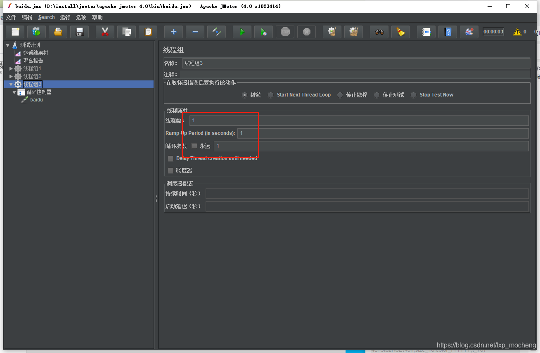Click the 启动延迟 startup delay field
540x353 pixels.
coord(367,206)
